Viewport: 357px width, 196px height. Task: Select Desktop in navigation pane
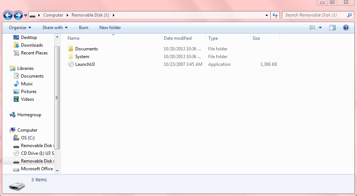(29, 38)
